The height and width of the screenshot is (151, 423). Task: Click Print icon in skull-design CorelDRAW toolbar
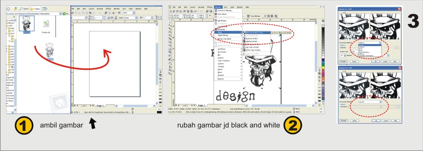coord(181,11)
